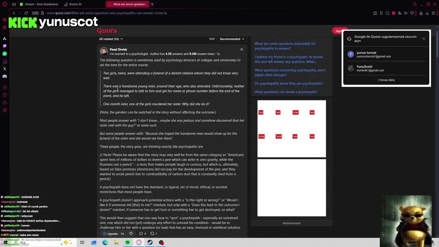Dismiss Pavel Drotár's answer with X
This screenshot has height=247, width=439.
click(x=241, y=49)
